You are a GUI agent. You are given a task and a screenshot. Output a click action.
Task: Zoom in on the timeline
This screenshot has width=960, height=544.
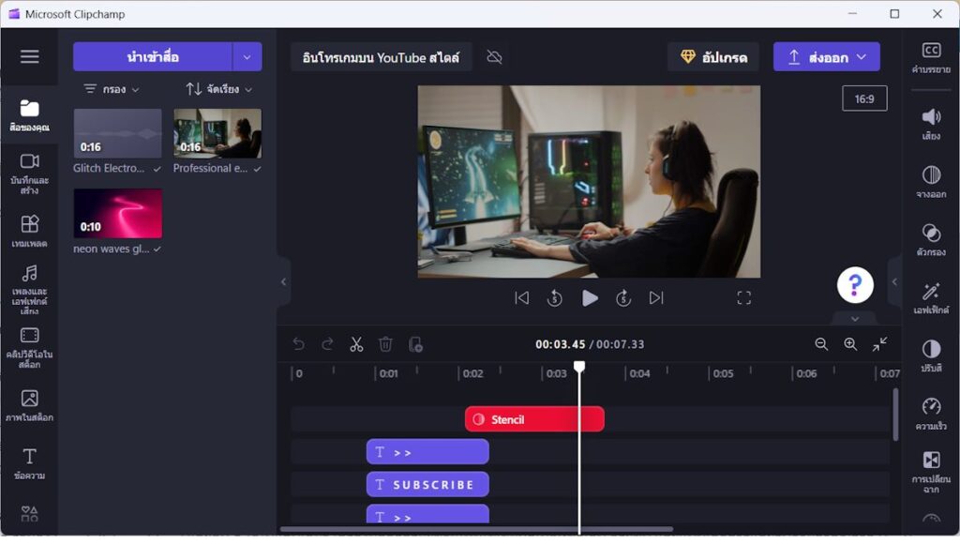[850, 344]
